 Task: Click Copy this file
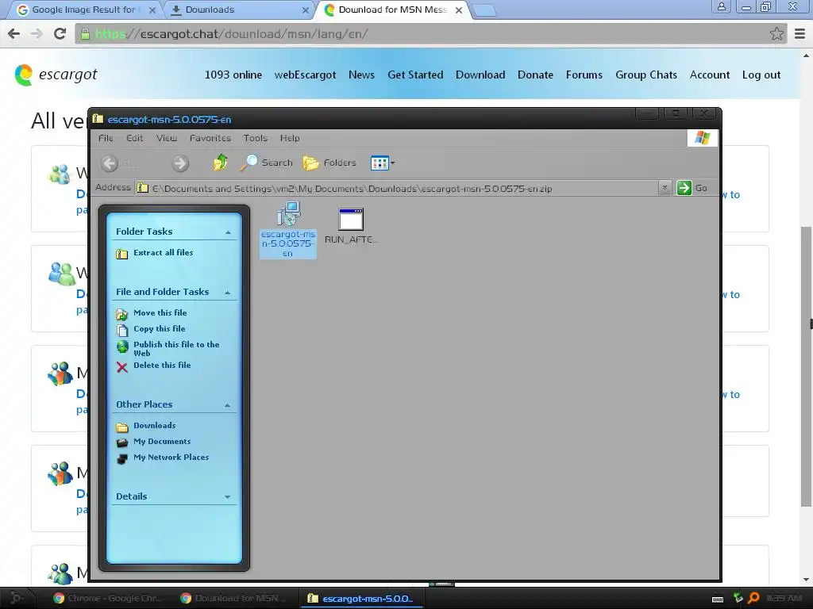tap(159, 329)
